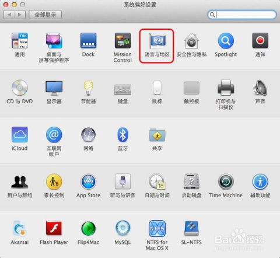The height and width of the screenshot is (258, 280).
Task: Open 蓝牙 Bluetooth settings
Action: click(123, 139)
